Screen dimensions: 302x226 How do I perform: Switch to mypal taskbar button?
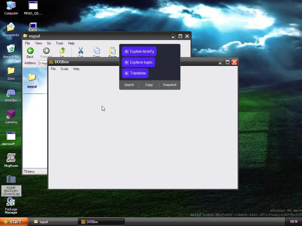[x=54, y=222]
